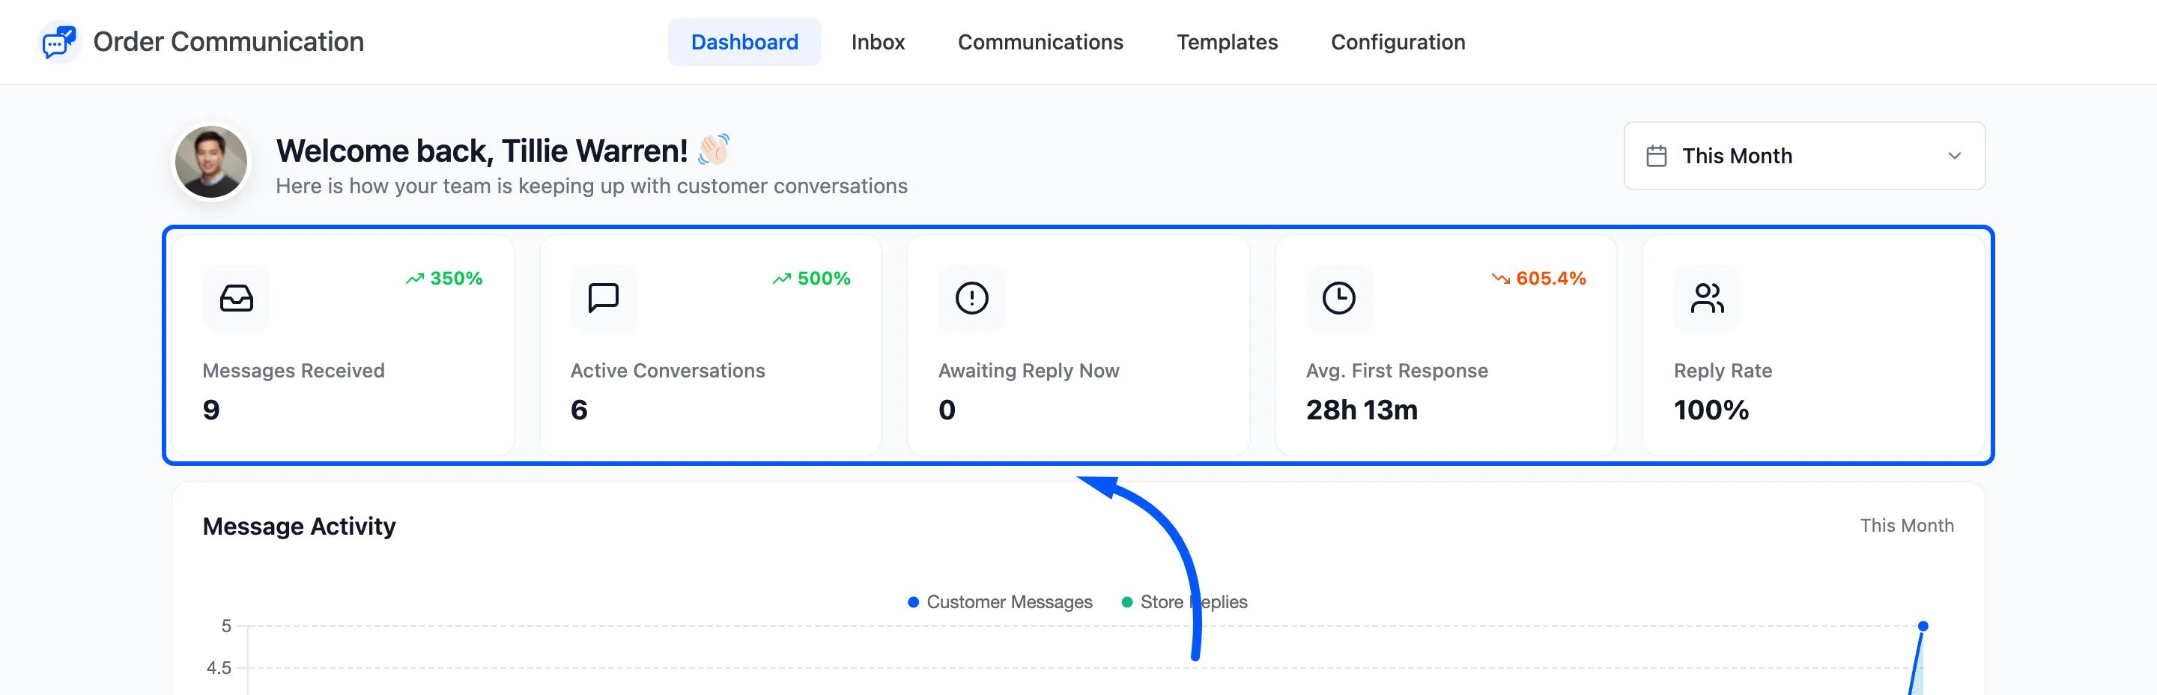Click the red downward trend arrow beside 605.4%
The height and width of the screenshot is (695, 2157).
1500,279
